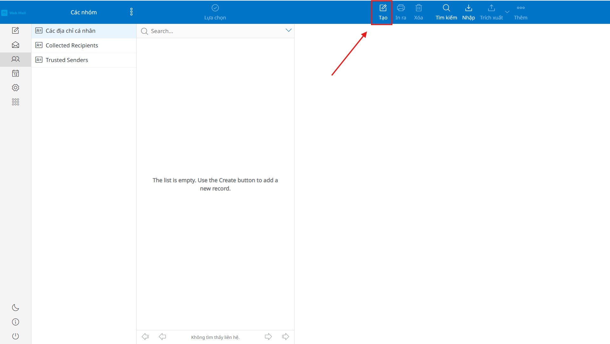Click the Các nhóm header title
The width and height of the screenshot is (610, 344).
click(x=84, y=12)
